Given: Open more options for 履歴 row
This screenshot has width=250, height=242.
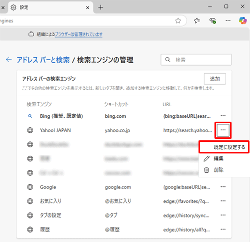Looking at the screenshot, I should coord(223,229).
